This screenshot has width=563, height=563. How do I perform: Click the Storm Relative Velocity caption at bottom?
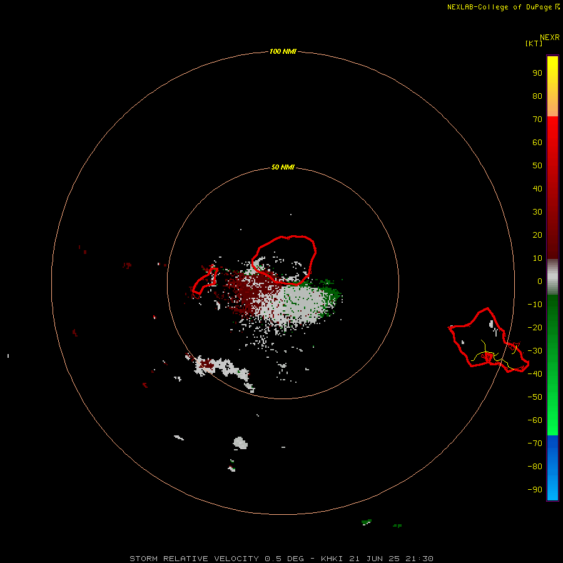tap(281, 559)
